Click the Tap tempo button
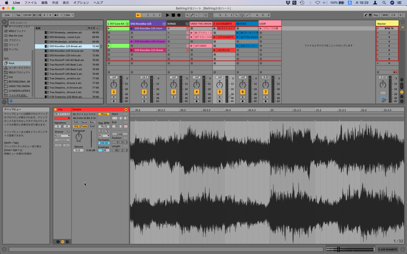 point(18,15)
